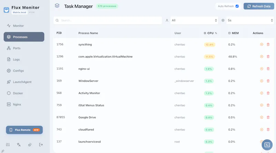Open the terminal floating button

[x=267, y=145]
